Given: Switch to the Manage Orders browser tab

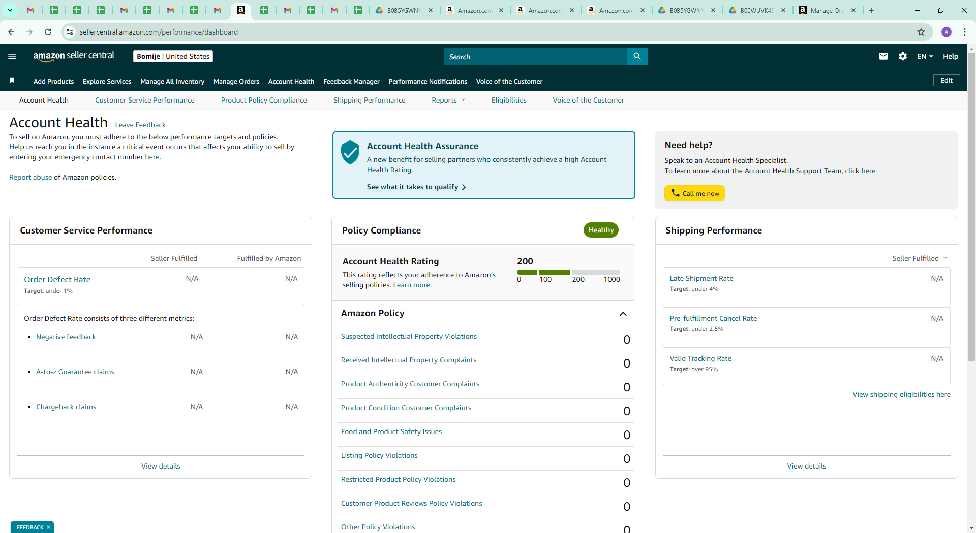Looking at the screenshot, I should 828,10.
